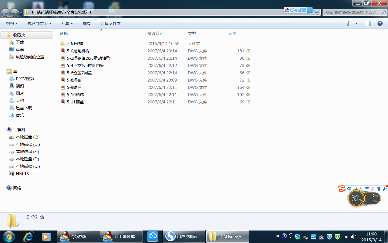Change the view using the view icon

coord(349,23)
